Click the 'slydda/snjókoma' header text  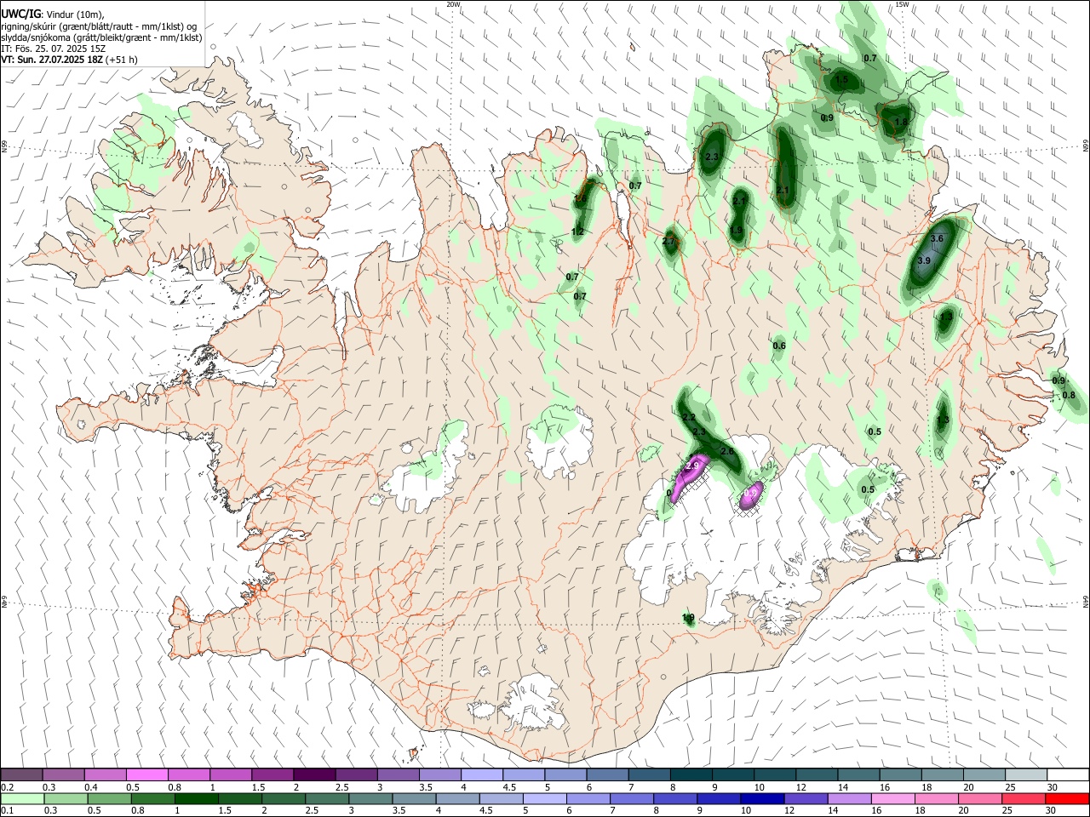pyautogui.click(x=35, y=37)
